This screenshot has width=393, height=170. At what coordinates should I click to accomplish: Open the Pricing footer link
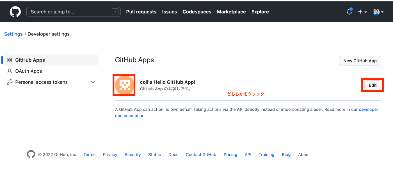coord(230,155)
